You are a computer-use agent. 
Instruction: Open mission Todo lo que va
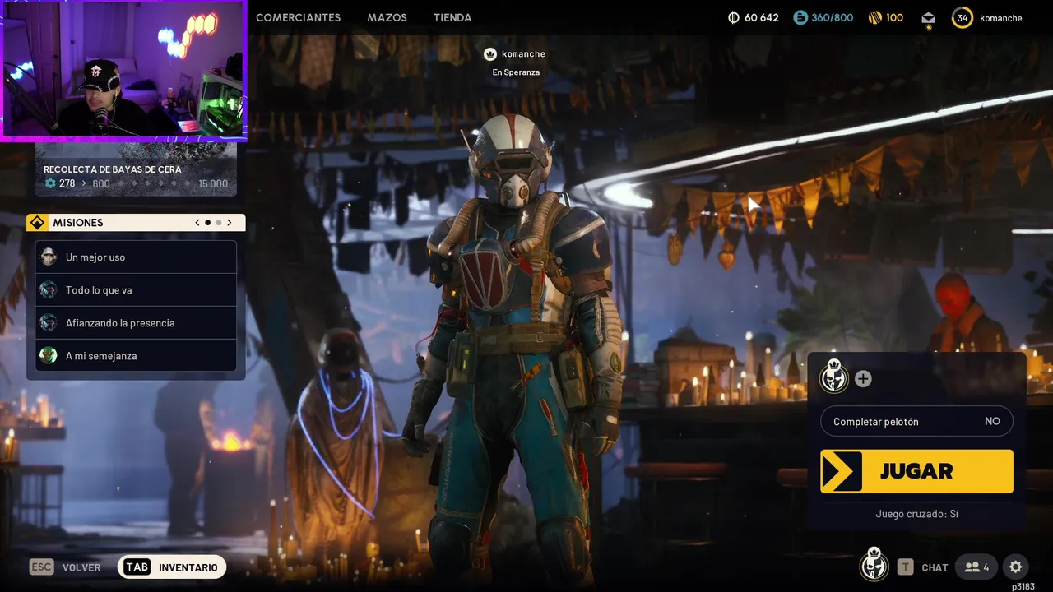(136, 289)
